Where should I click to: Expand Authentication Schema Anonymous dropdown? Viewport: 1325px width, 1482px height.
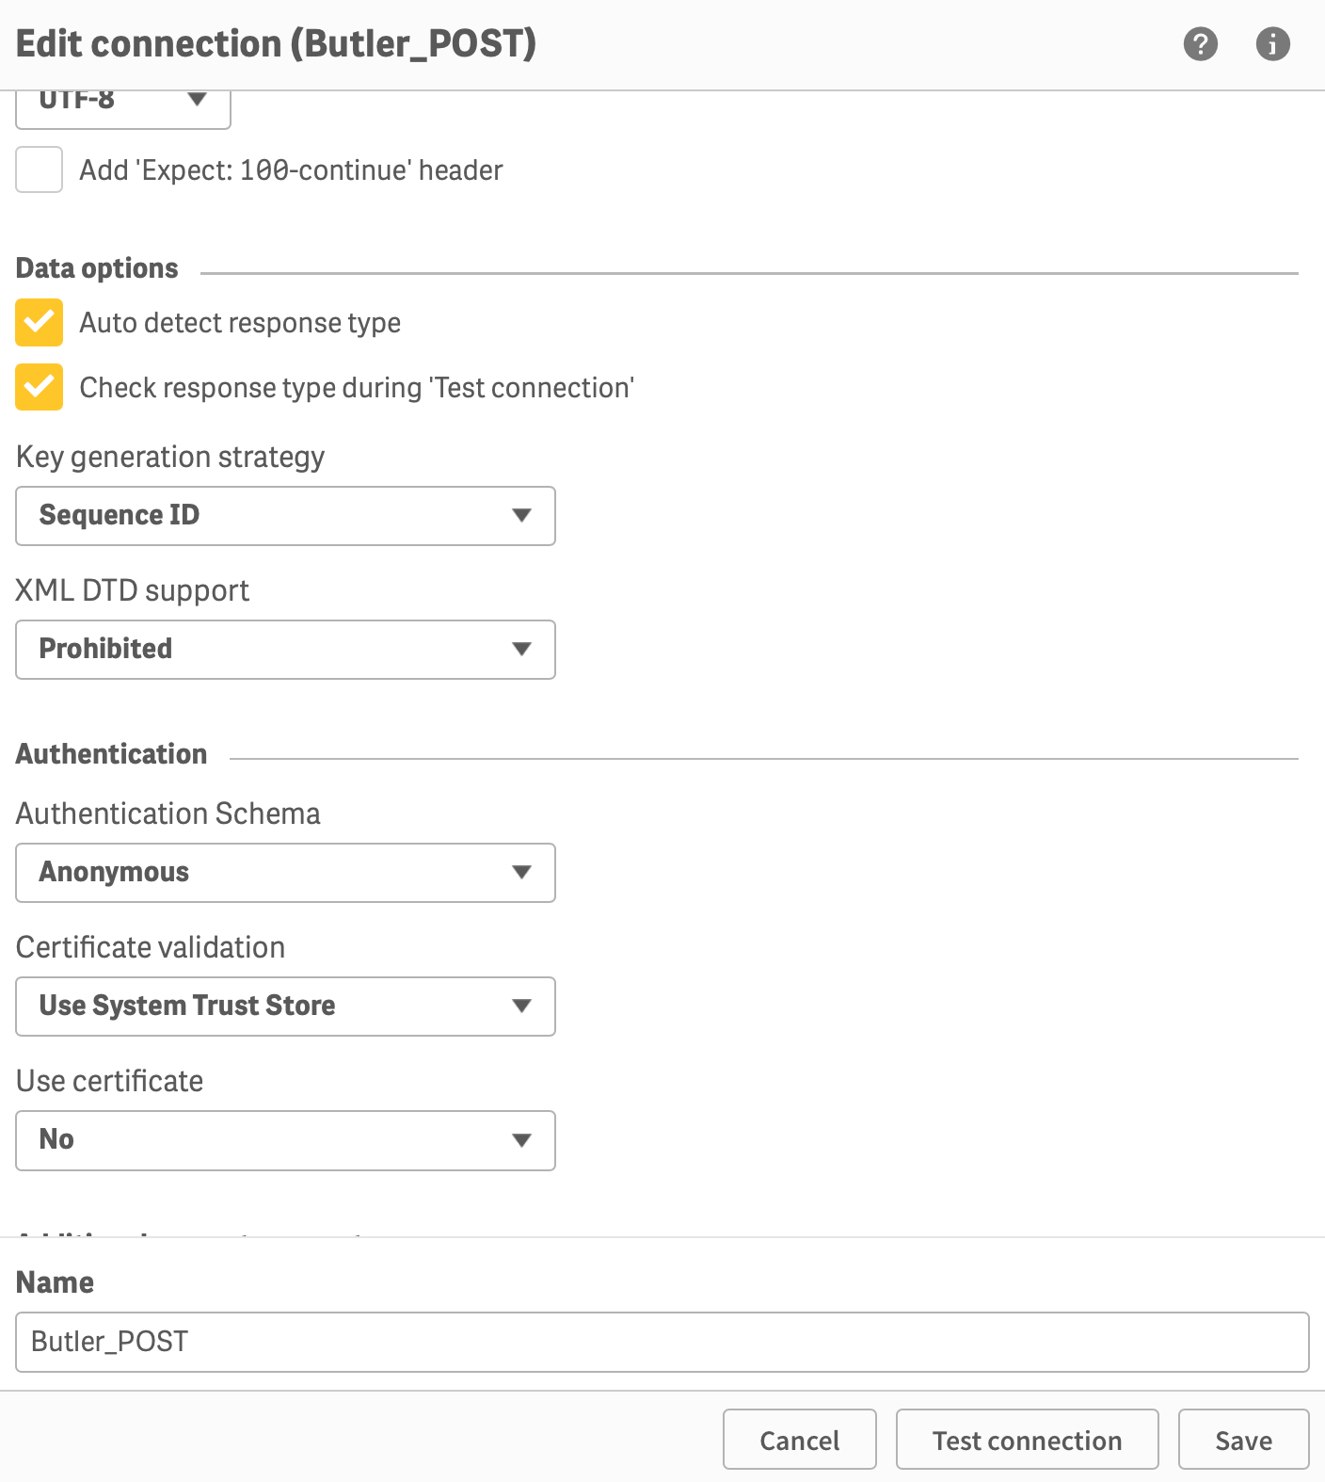click(285, 873)
